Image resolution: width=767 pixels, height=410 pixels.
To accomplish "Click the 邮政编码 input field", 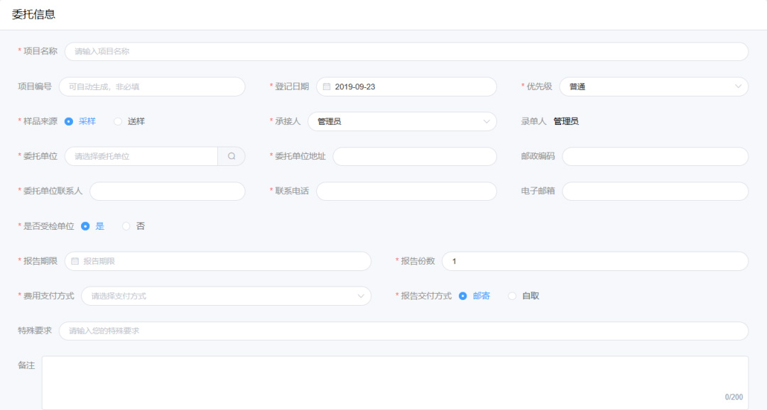I will (655, 156).
